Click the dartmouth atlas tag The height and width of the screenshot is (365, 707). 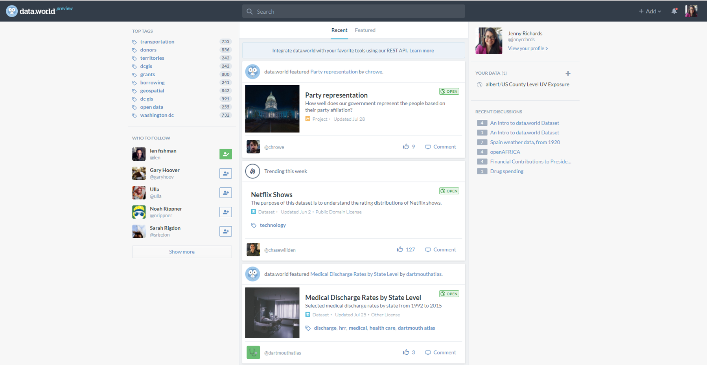[416, 328]
